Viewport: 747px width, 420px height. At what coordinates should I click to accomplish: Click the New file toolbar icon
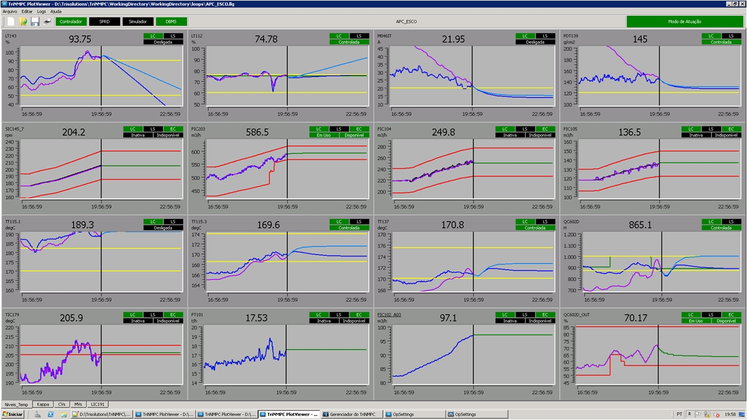tap(10, 22)
